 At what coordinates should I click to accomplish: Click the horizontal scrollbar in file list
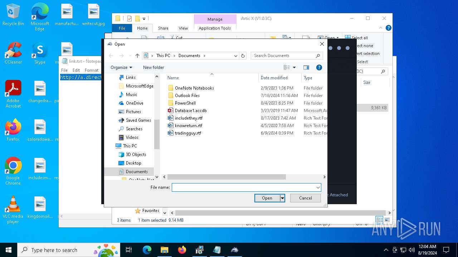226,177
